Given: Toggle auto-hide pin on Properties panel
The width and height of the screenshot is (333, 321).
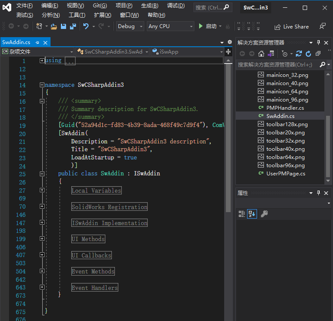Looking at the screenshot, I should tap(318, 193).
